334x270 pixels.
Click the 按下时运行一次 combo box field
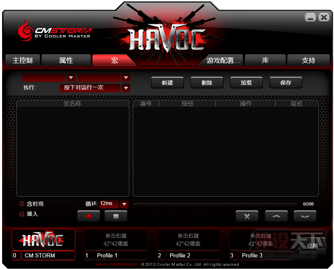[x=90, y=88]
